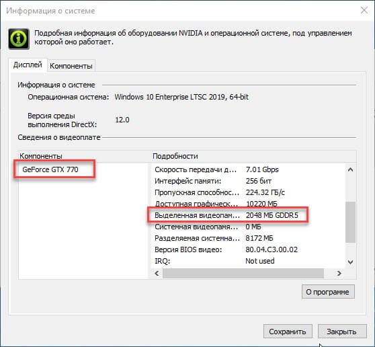Select the Интерфейс памяти row
The width and height of the screenshot is (375, 347).
click(x=248, y=181)
